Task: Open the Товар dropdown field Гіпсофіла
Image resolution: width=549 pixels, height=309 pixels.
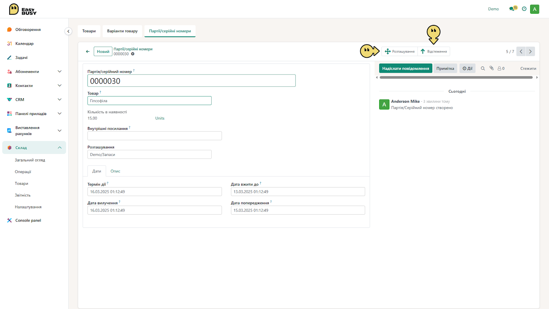Action: coord(150,101)
